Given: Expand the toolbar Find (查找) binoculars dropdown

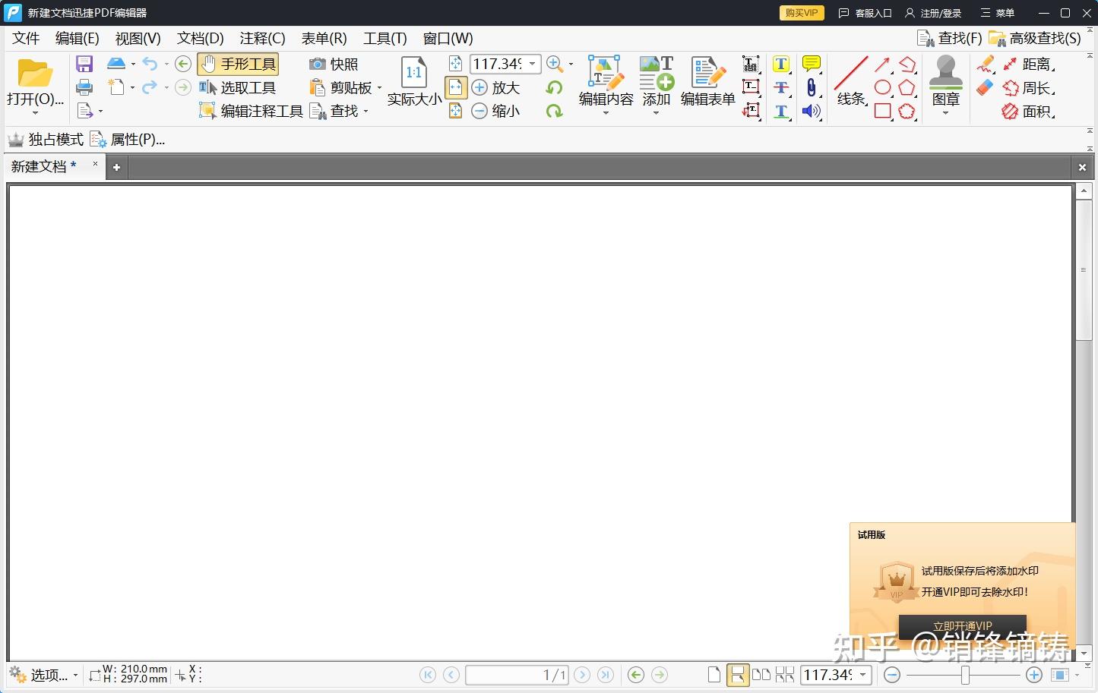Looking at the screenshot, I should tap(365, 112).
